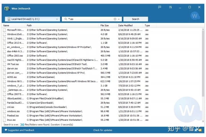Clear the search text with the X icon
Screen dimensions: 206x137
coord(115,19)
